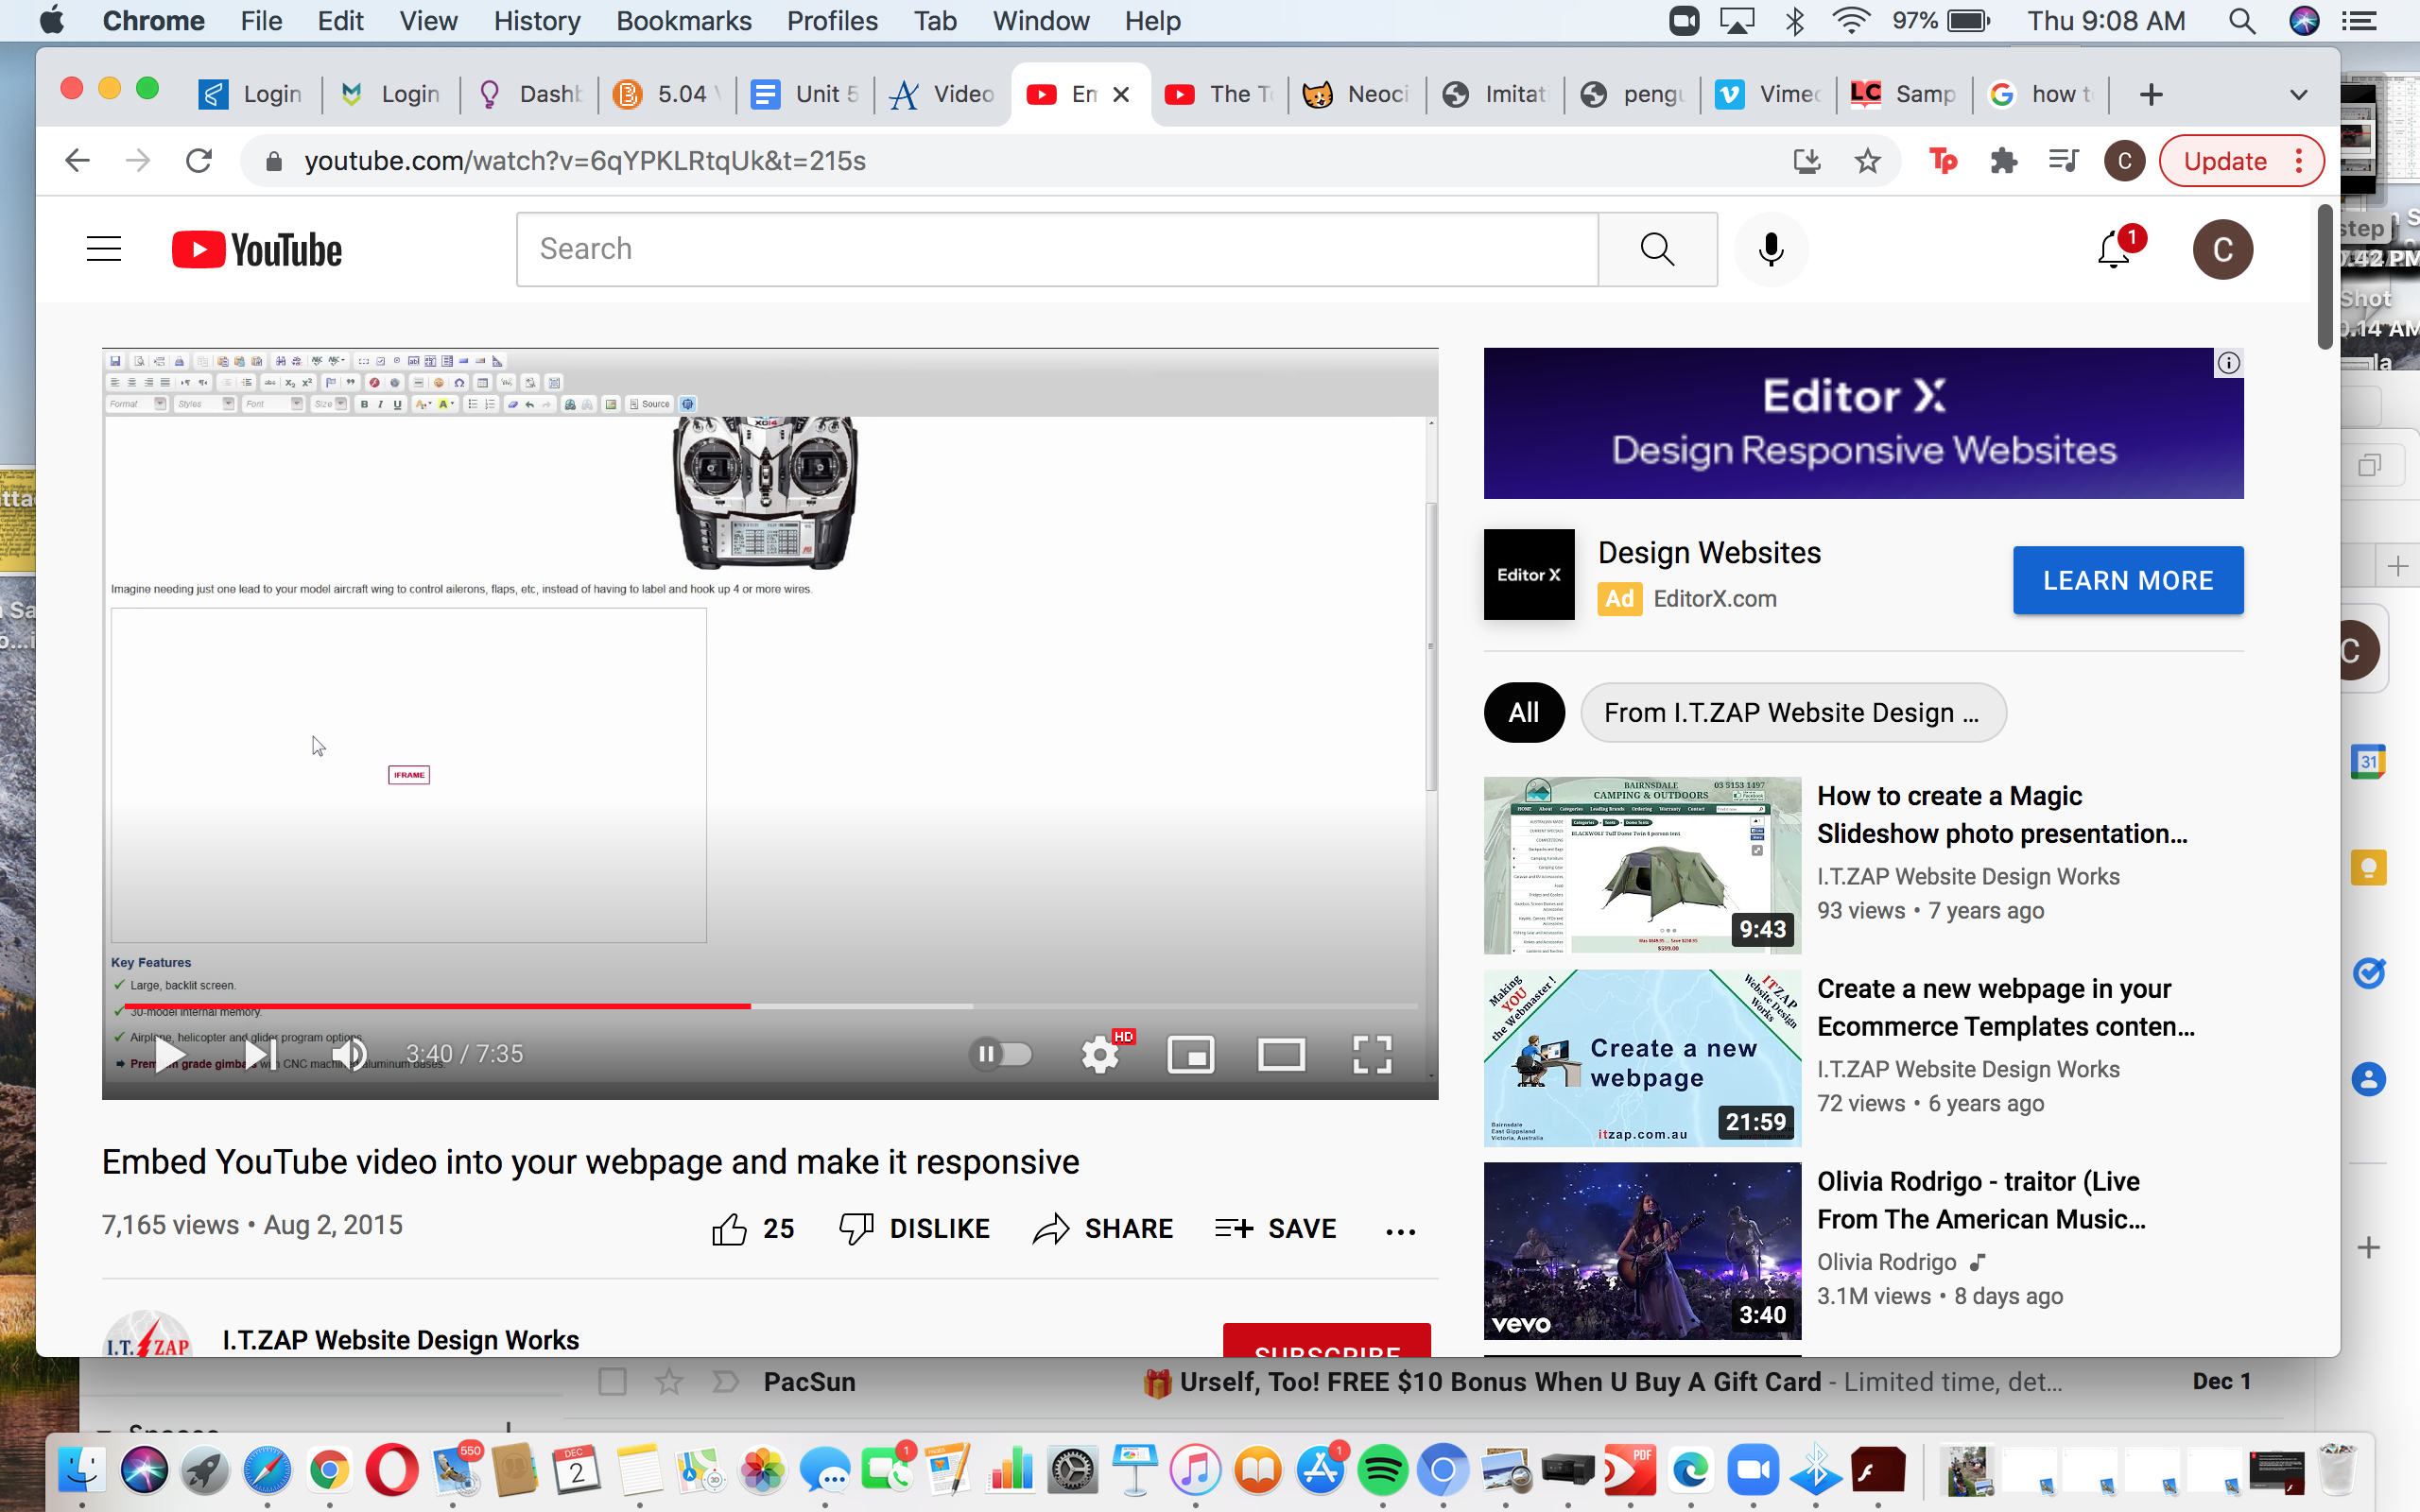Image resolution: width=2420 pixels, height=1512 pixels.
Task: Click the SHARE button
Action: (x=1102, y=1228)
